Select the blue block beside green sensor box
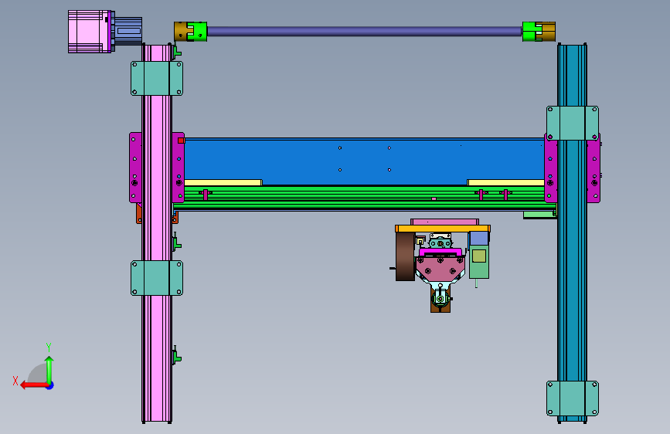Viewport: 670px width, 434px height. click(x=478, y=238)
